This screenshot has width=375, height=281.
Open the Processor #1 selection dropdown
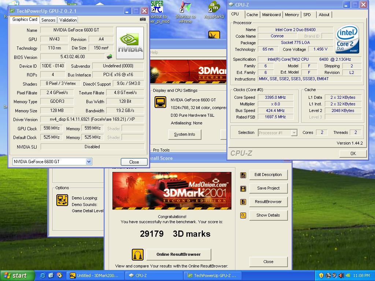click(294, 132)
